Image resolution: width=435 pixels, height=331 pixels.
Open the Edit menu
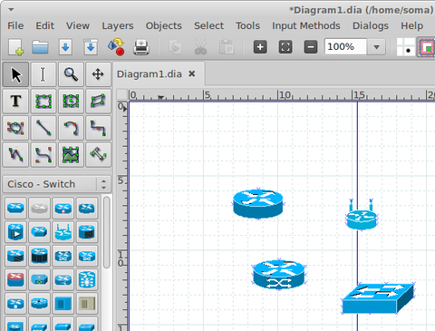44,25
